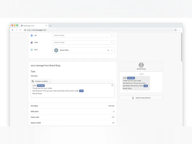192x144 pixels.
Task: Clear the Brand Shop sender with the X
Action: (108, 50)
